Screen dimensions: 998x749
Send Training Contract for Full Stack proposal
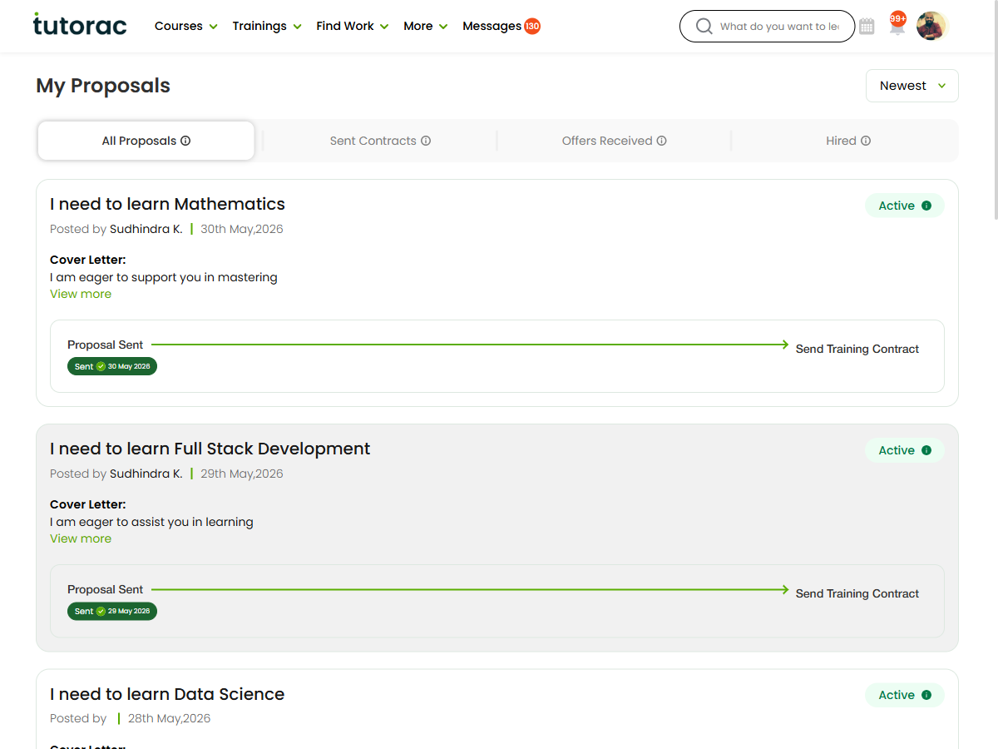click(857, 593)
